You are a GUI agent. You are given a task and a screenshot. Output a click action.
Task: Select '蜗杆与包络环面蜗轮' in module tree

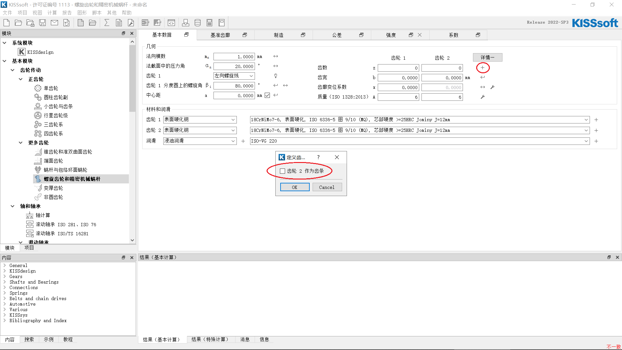[x=65, y=170]
